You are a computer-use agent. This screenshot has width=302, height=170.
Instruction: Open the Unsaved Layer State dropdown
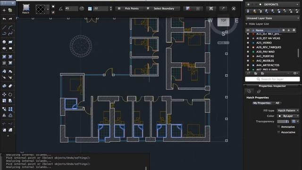[272, 18]
